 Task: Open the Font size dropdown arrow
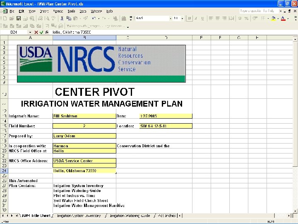(182, 18)
